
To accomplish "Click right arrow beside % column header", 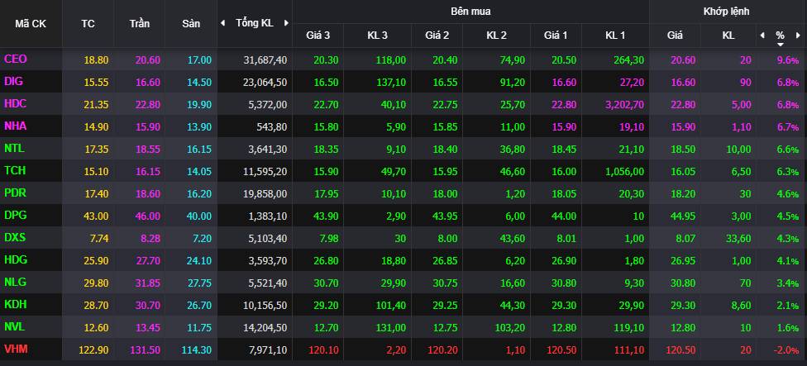I will click(798, 36).
